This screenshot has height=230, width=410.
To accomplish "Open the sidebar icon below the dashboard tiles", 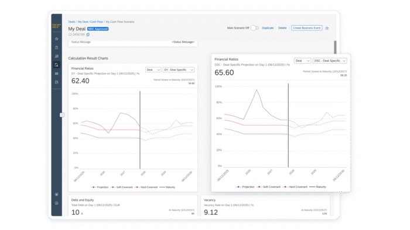I will (56, 82).
